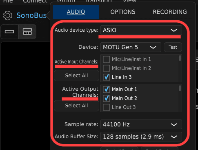Viewport: 198px width, 150px height.
Task: Click Select All for input channels
Action: [76, 76]
